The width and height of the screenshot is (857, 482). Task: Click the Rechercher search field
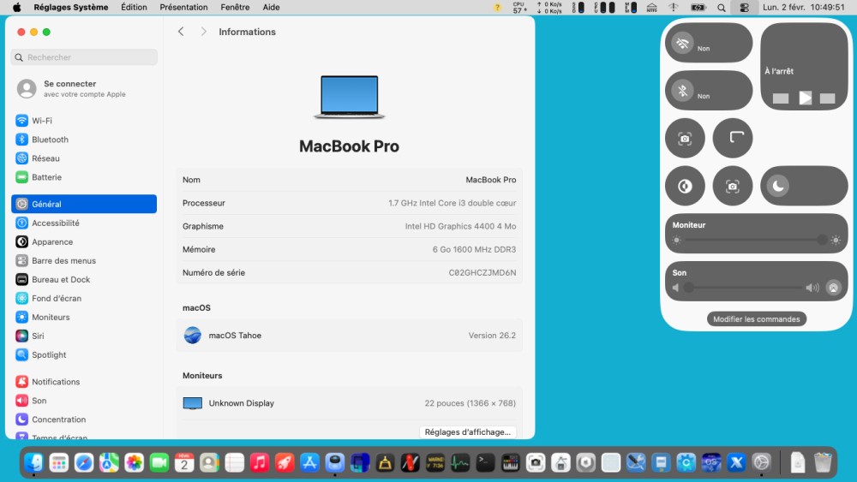tap(84, 57)
